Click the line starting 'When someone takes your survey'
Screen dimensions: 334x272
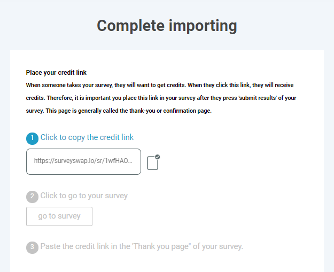click(160, 85)
